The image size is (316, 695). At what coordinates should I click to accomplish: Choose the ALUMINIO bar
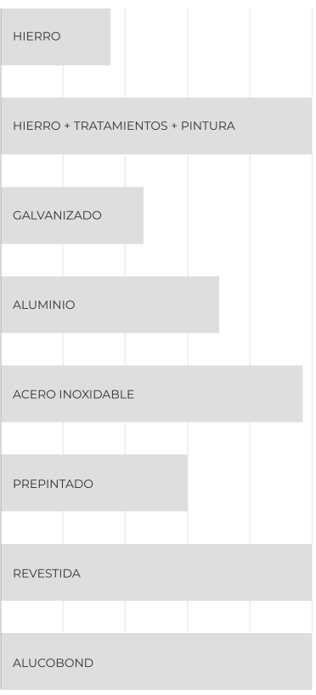(x=110, y=305)
